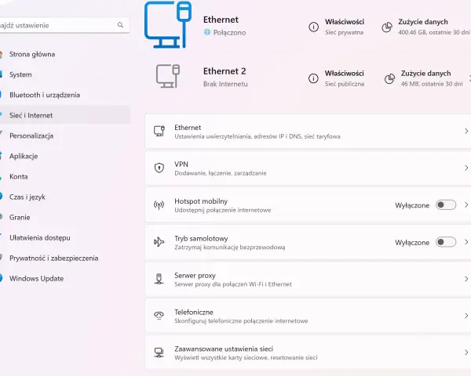Open Bluetooth i urządzenia category
This screenshot has height=376, width=471.
[64, 95]
